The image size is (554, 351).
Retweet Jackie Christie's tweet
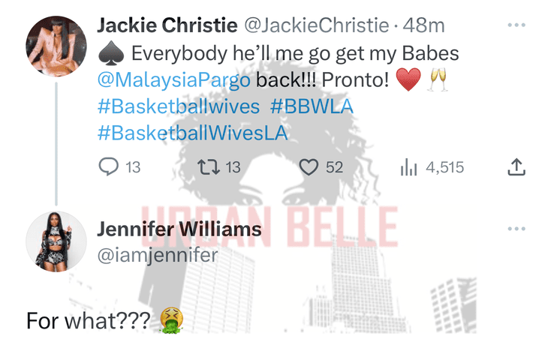coord(209,167)
